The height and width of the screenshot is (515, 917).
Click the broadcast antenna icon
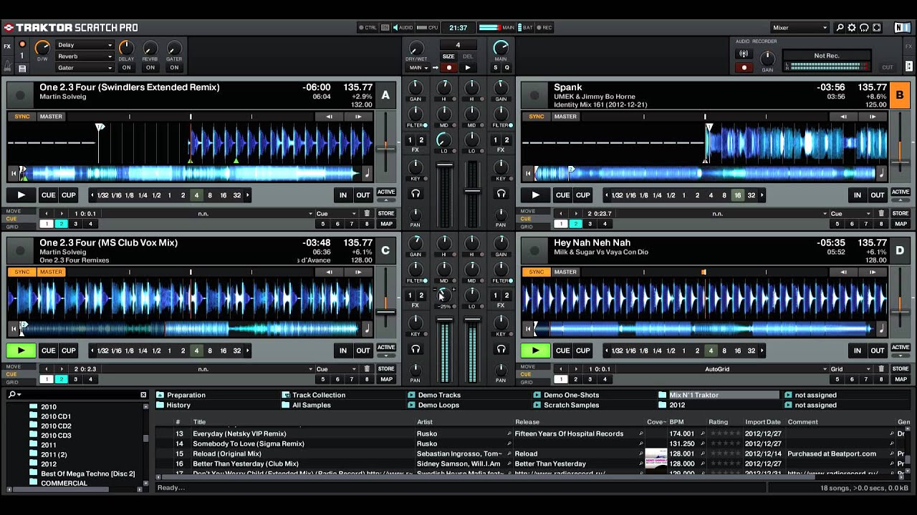point(744,54)
